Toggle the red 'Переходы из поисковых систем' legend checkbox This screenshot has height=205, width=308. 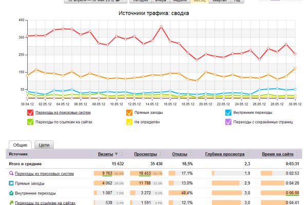[x=30, y=112]
